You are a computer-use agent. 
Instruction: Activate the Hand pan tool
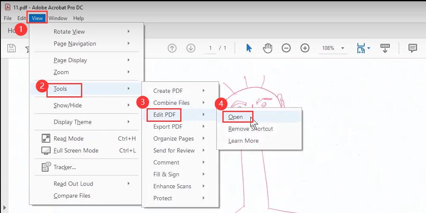[268, 48]
